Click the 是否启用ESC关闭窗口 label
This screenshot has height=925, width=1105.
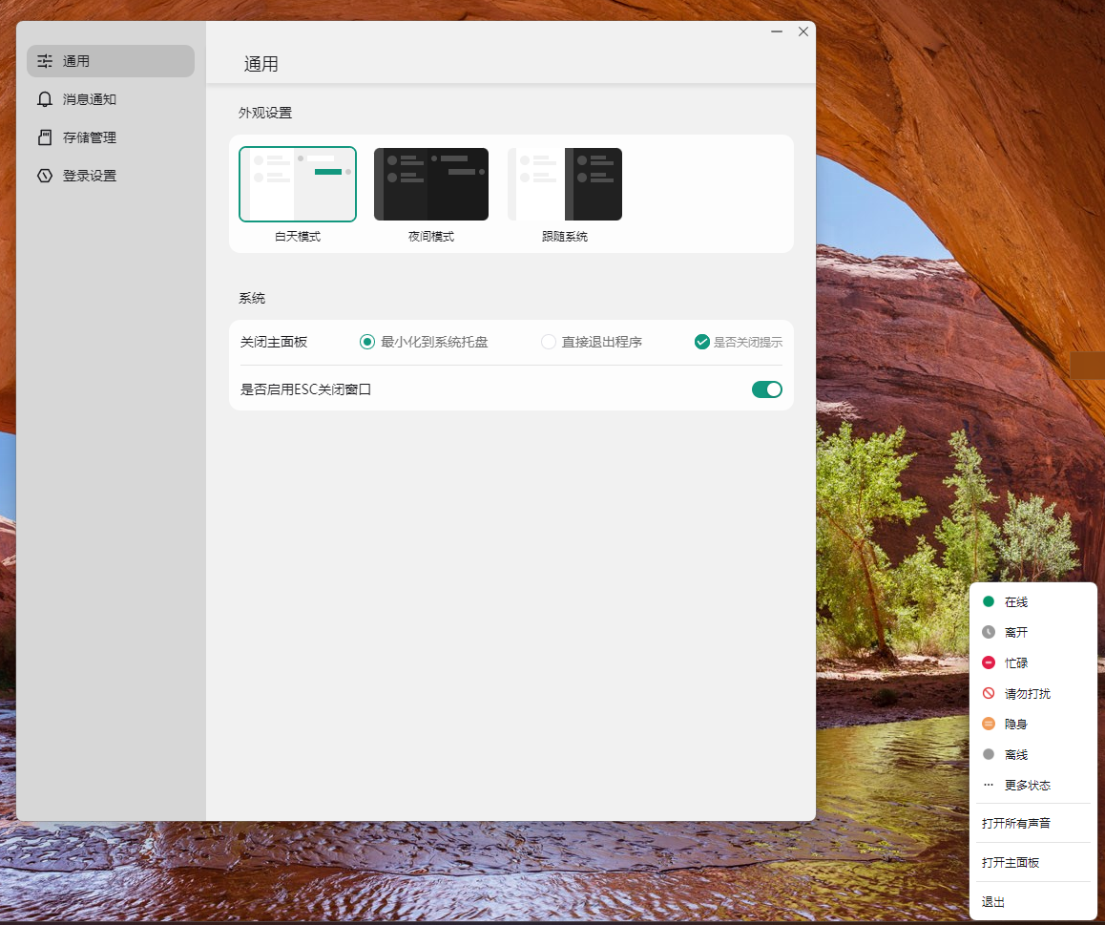coord(305,389)
